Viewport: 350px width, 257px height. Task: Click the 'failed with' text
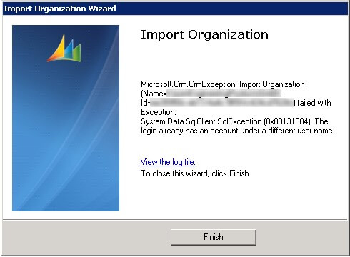pyautogui.click(x=314, y=103)
